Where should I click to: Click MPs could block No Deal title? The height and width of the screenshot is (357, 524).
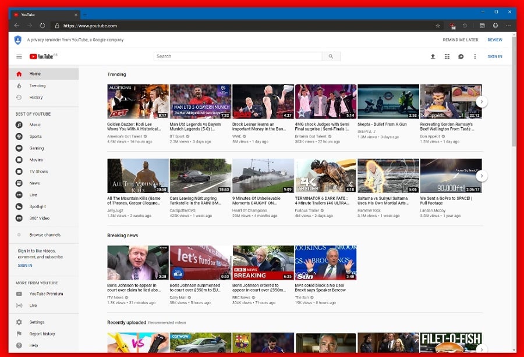[320, 288]
